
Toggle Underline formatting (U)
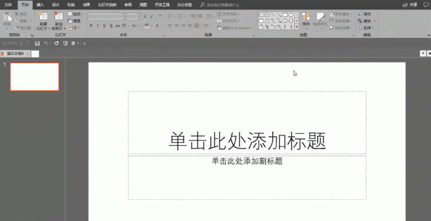click(x=104, y=26)
